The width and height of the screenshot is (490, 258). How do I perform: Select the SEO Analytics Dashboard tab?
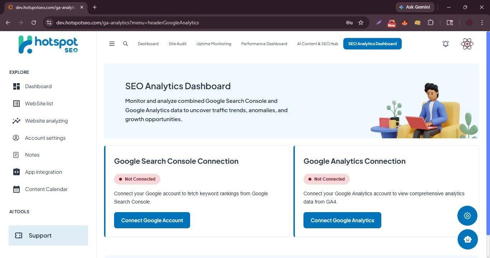372,44
